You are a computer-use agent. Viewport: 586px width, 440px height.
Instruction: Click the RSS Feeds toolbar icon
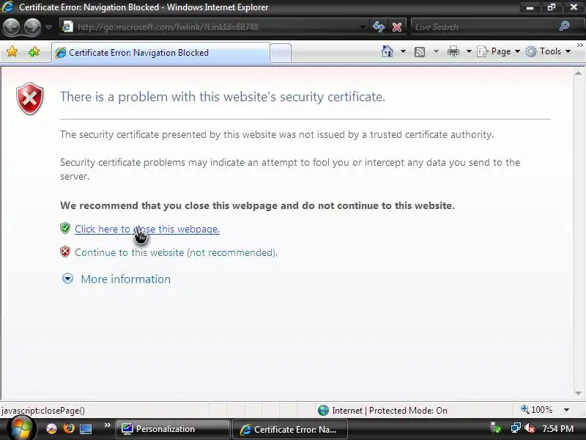click(x=420, y=51)
